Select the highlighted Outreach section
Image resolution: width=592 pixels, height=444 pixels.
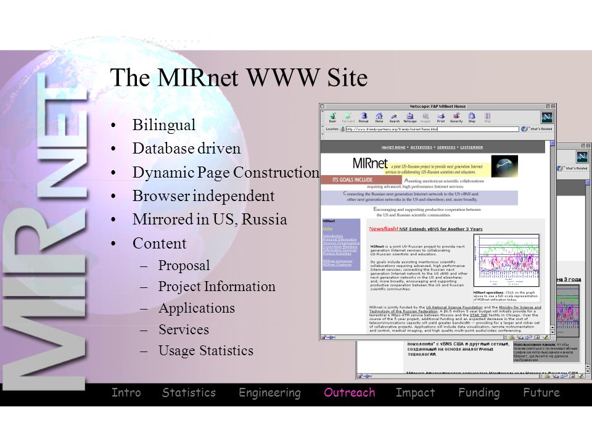[350, 393]
